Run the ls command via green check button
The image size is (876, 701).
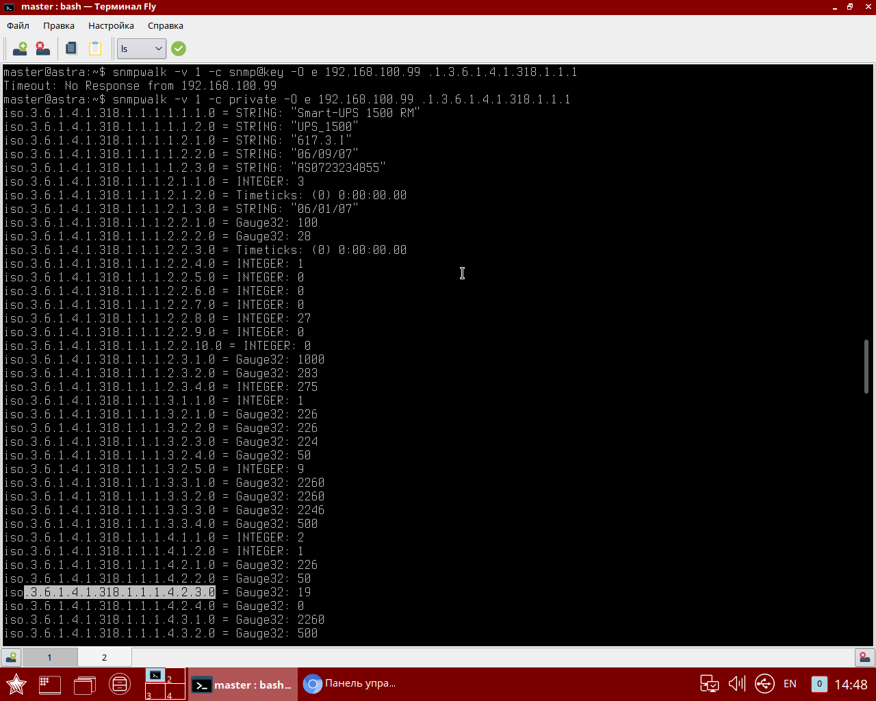178,49
